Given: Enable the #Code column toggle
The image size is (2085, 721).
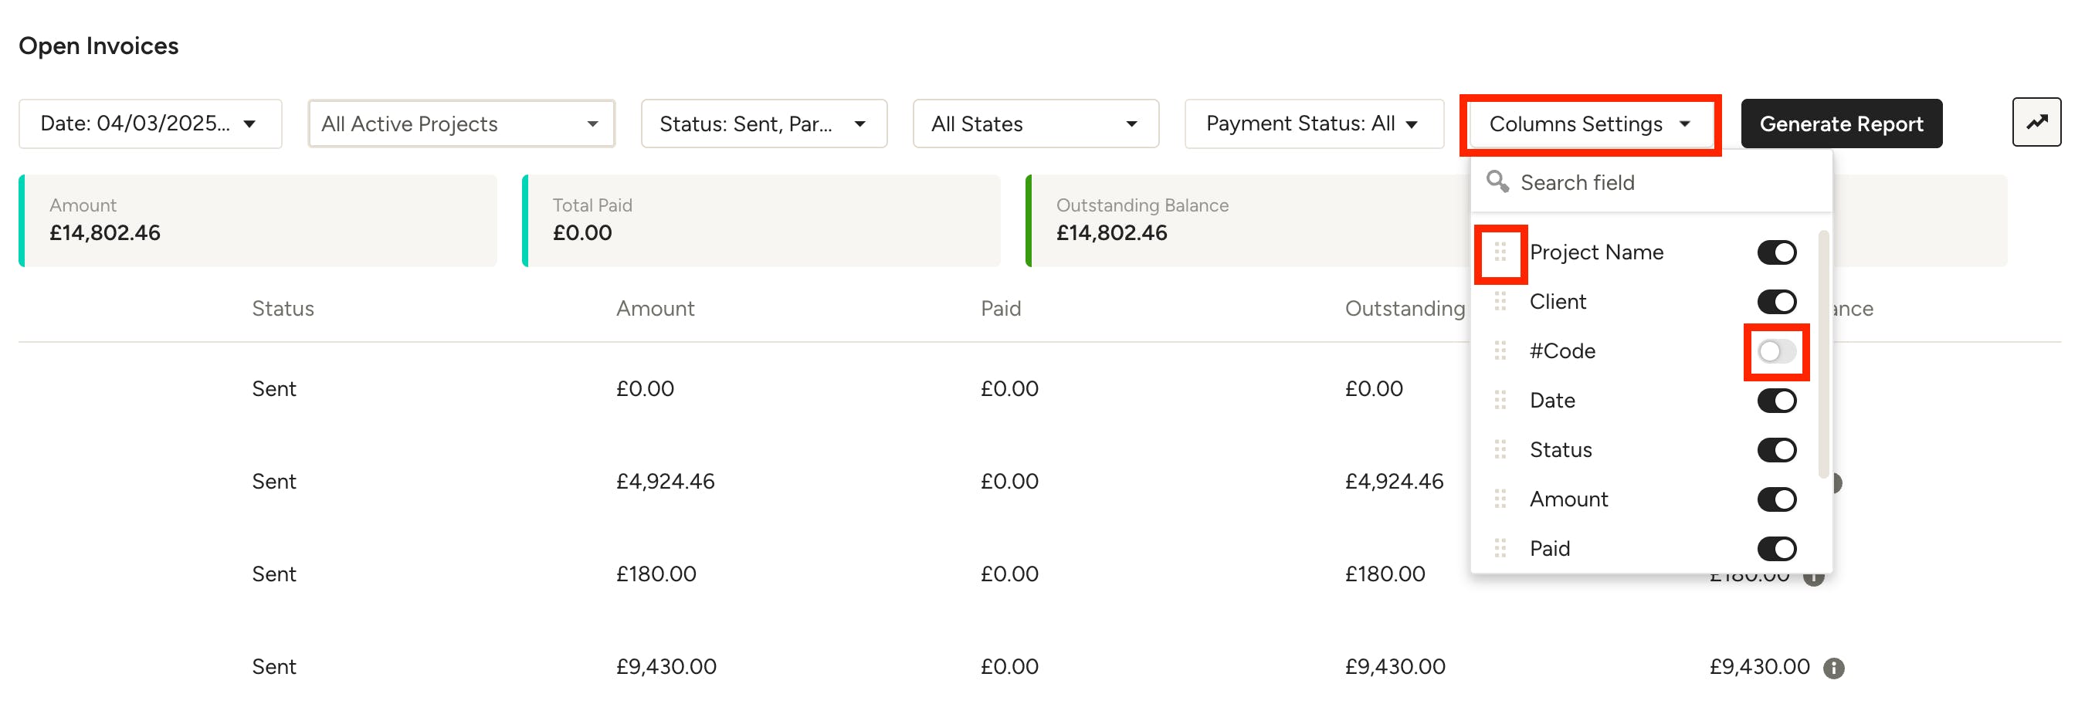Looking at the screenshot, I should point(1777,351).
